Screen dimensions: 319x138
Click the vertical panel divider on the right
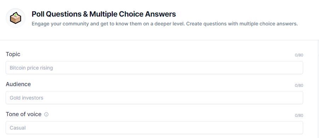pos(318,89)
